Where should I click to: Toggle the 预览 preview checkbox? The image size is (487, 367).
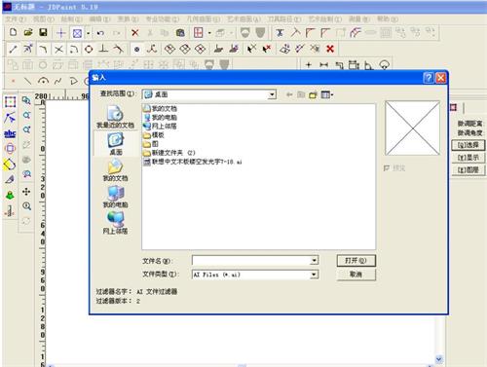click(x=387, y=168)
